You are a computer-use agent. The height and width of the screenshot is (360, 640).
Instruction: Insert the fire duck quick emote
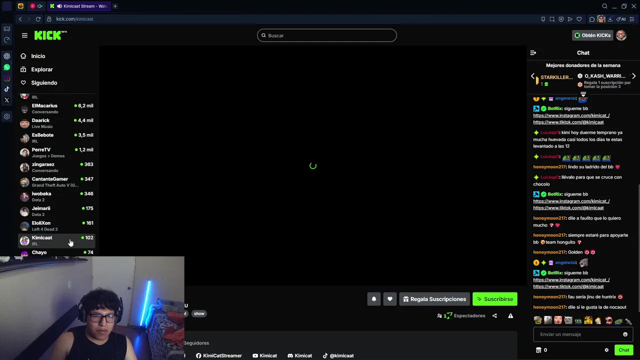(588, 320)
